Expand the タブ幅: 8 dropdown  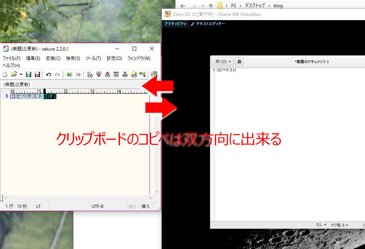pos(339,225)
